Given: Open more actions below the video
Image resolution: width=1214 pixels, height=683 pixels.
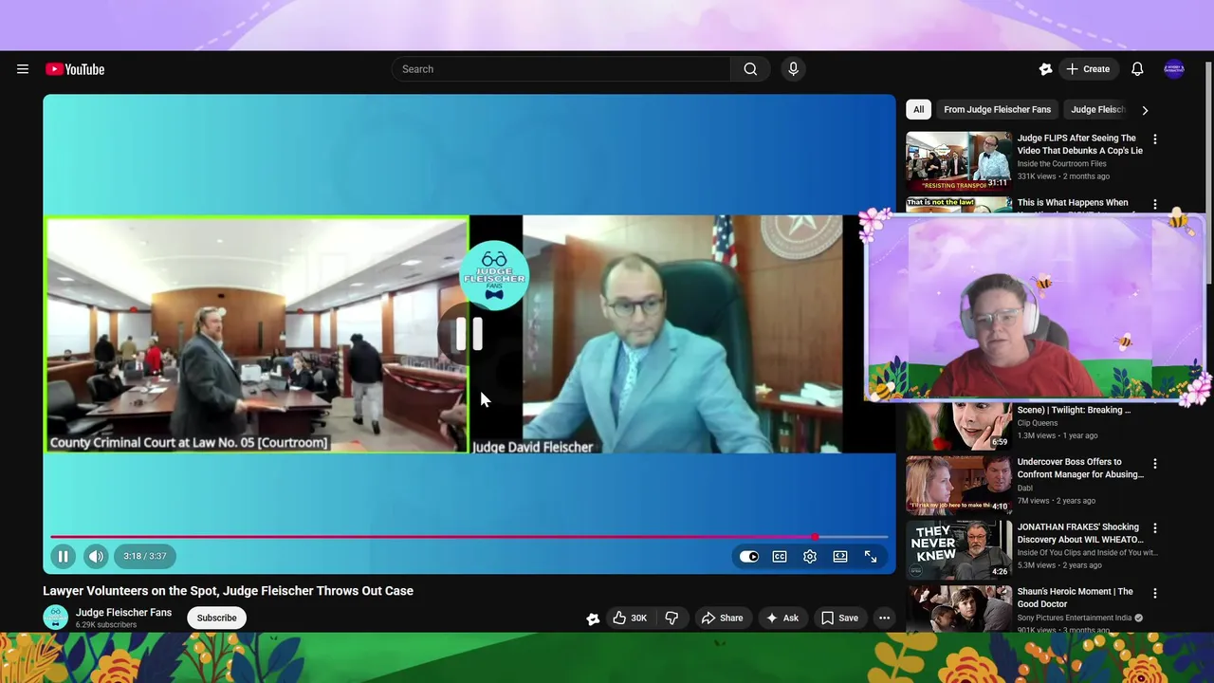Looking at the screenshot, I should 884,618.
